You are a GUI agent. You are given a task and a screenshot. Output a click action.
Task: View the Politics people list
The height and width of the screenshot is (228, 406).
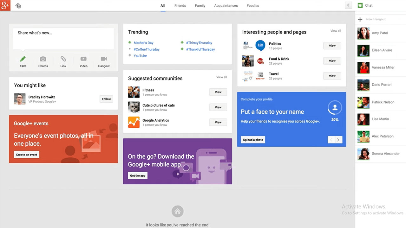[332, 46]
